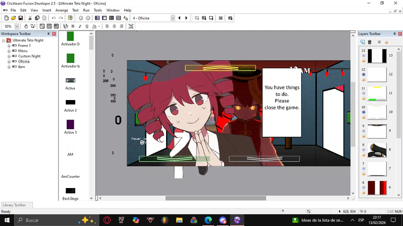Open the Event List Editor
The width and height of the screenshot is (403, 226).
(119, 18)
